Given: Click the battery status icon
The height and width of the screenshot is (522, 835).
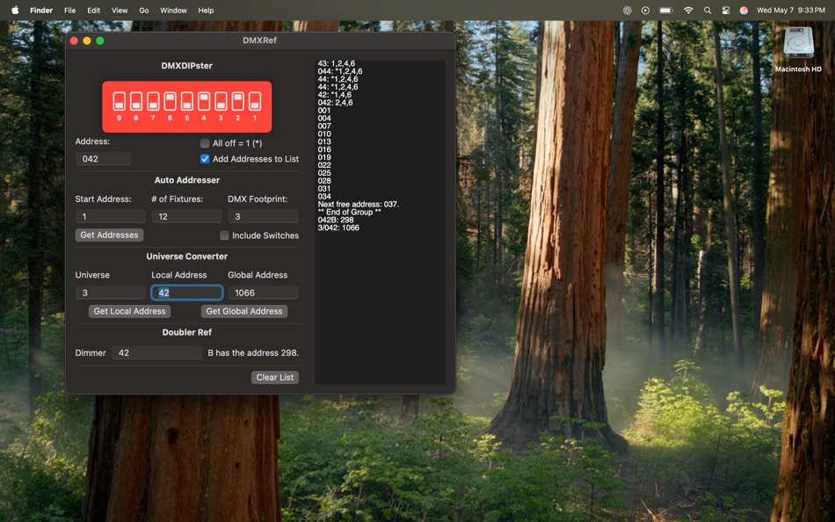Looking at the screenshot, I should 665,11.
